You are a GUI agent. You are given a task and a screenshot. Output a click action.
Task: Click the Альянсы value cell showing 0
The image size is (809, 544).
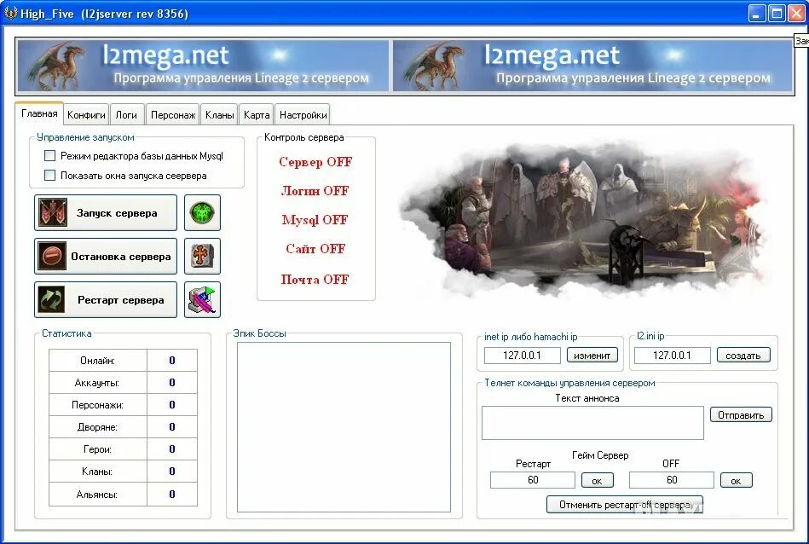point(172,494)
